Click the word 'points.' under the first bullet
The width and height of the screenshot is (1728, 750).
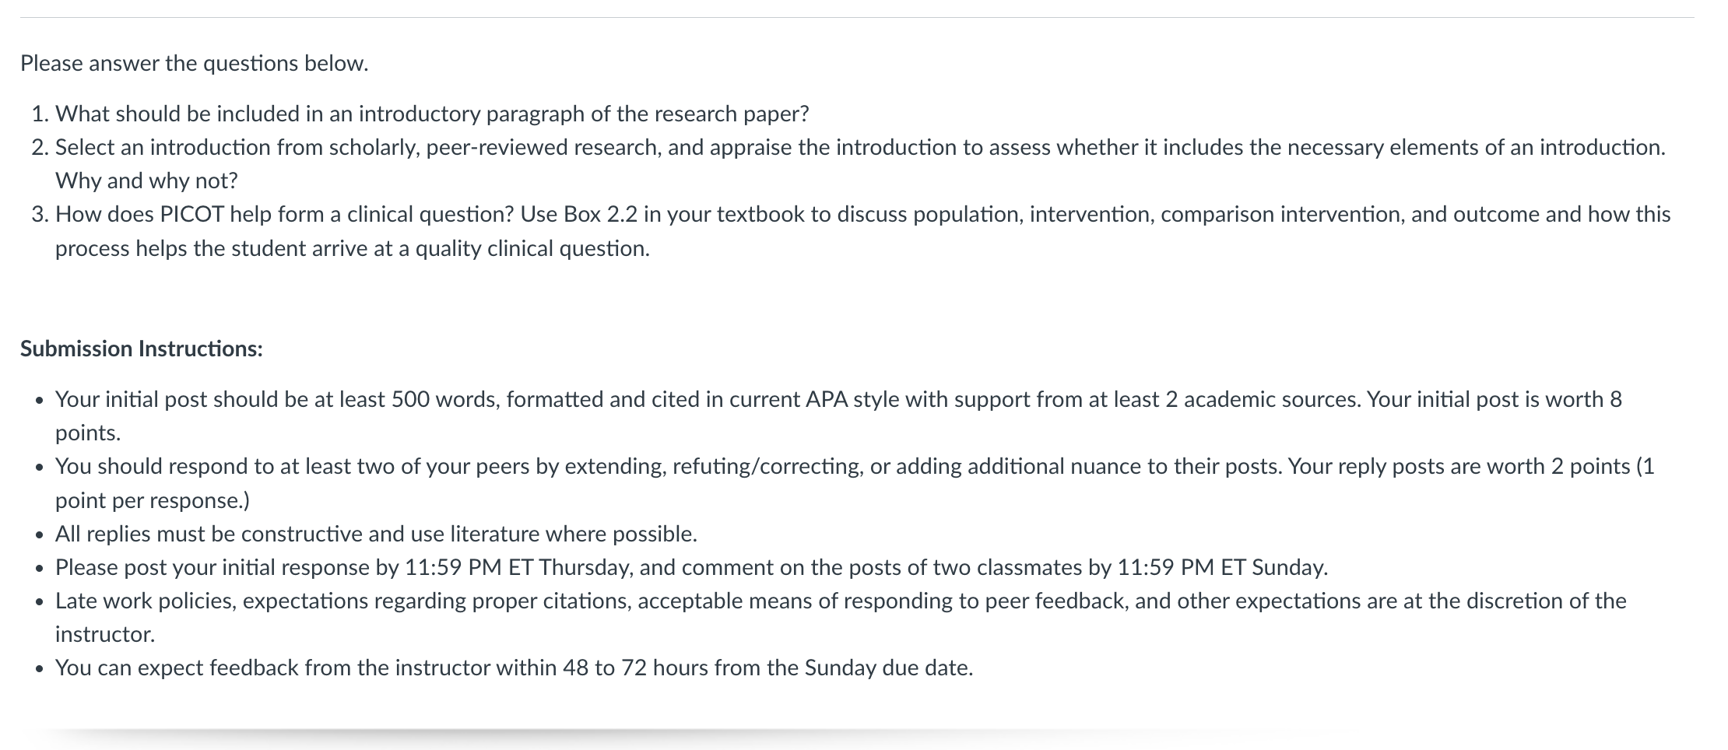(x=87, y=433)
